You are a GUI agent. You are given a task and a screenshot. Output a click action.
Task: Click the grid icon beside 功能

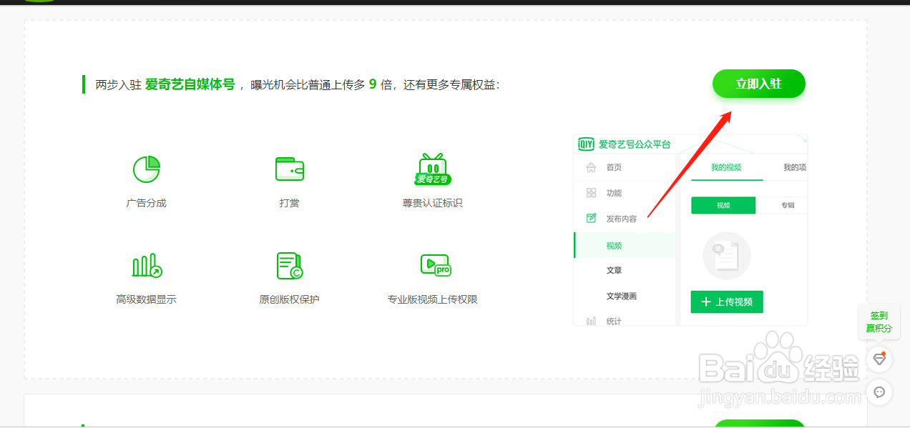coord(591,193)
